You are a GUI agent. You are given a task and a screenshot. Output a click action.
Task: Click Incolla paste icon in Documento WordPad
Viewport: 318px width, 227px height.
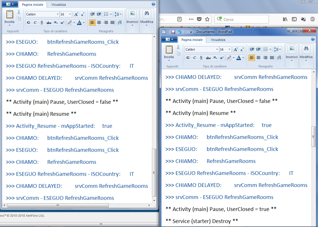coord(169,50)
